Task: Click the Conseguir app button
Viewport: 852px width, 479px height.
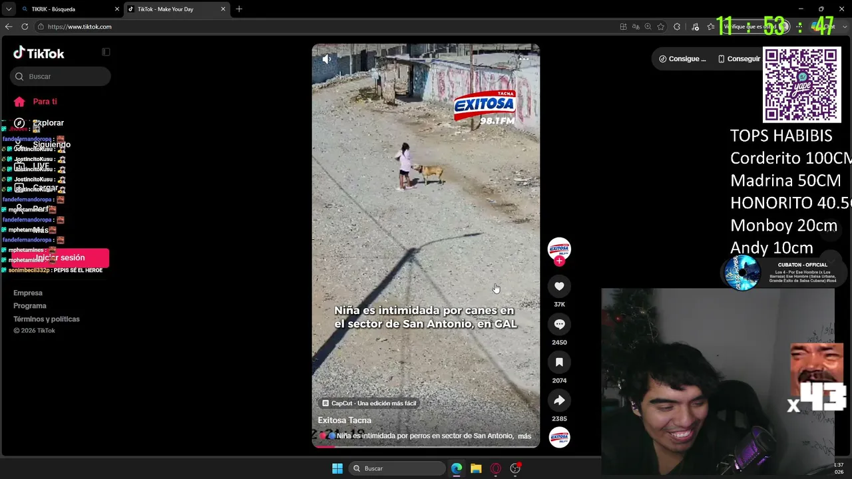Action: coord(739,59)
